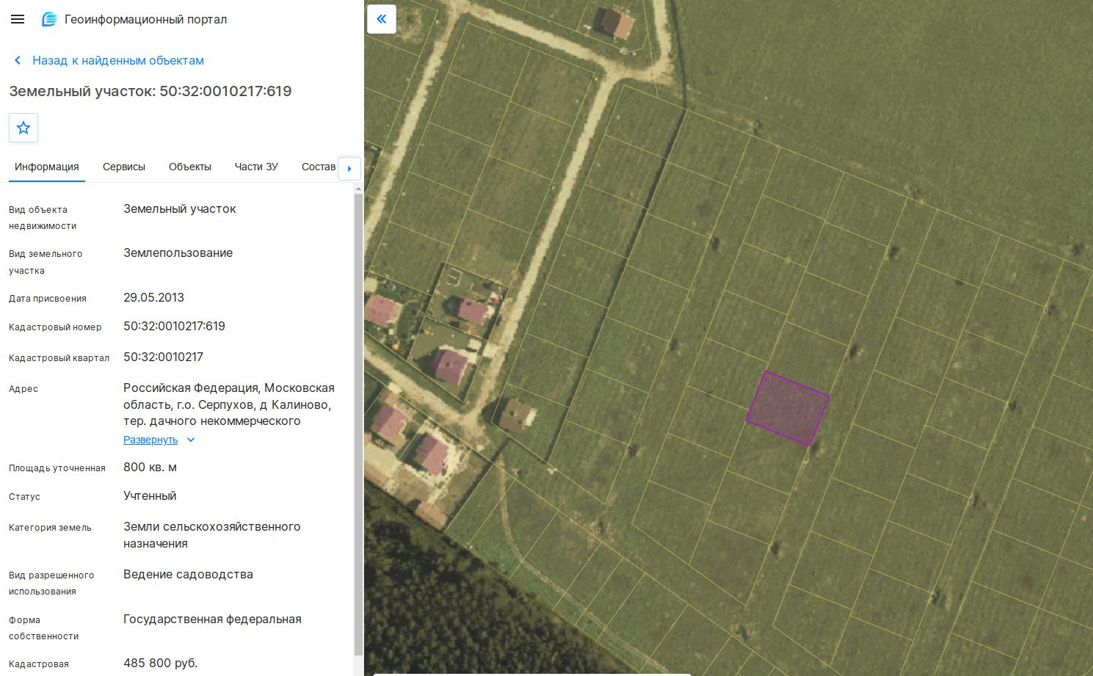Go back via Назад к найденным объектам link
Viewport: 1093px width, 676px height.
118,60
